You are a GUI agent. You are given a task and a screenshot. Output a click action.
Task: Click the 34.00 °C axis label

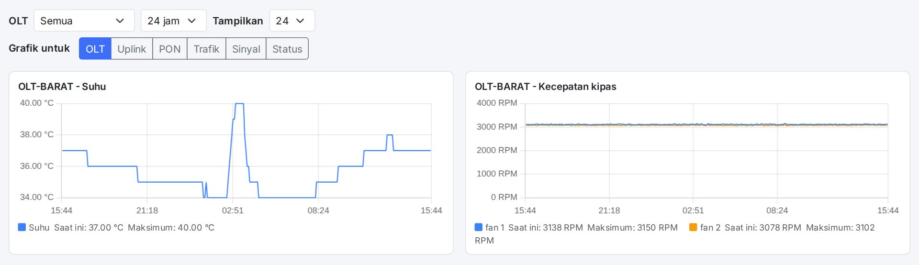click(x=37, y=197)
